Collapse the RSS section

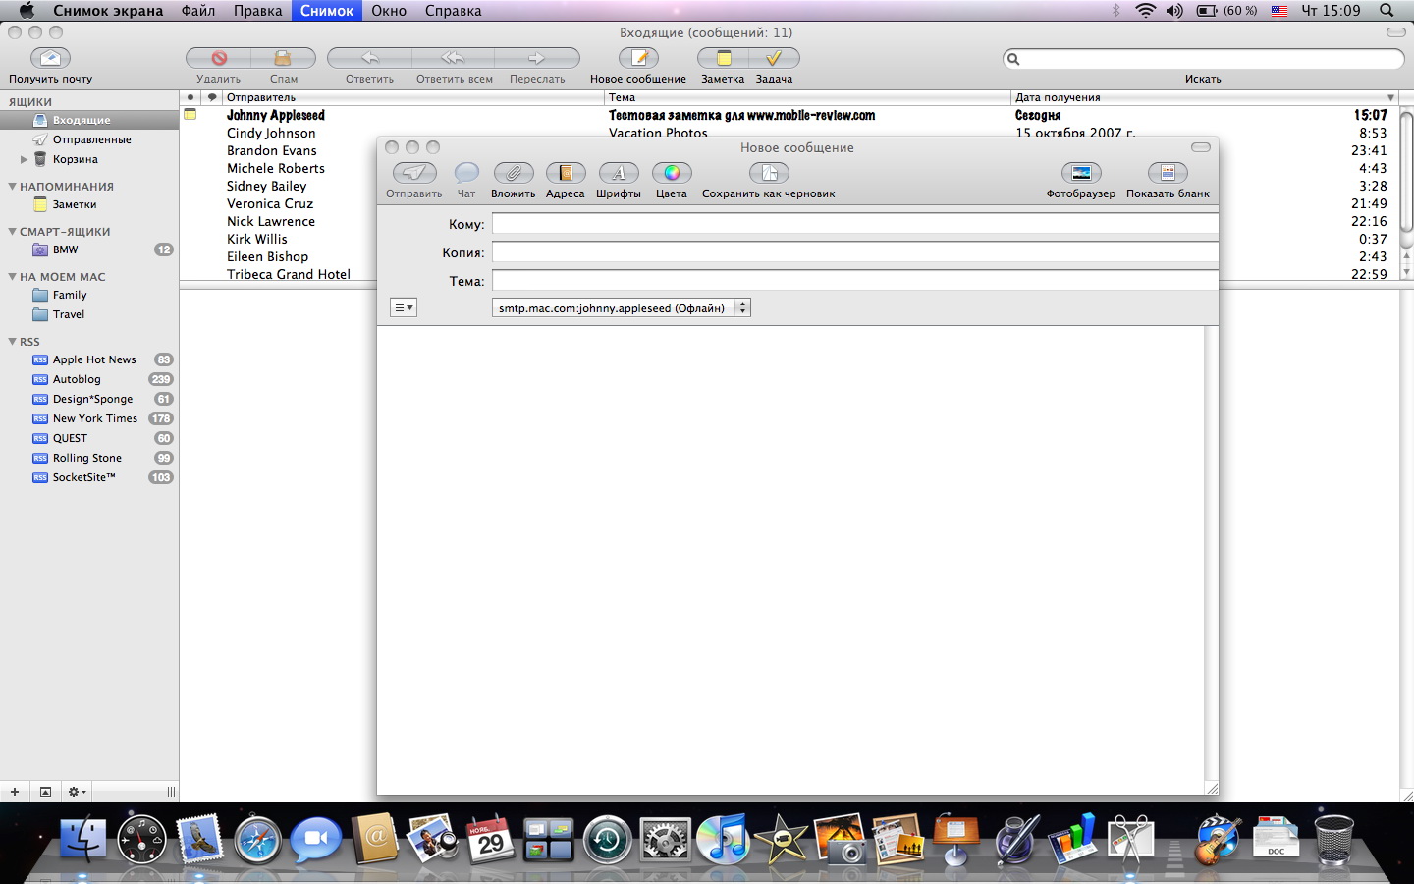pos(12,341)
